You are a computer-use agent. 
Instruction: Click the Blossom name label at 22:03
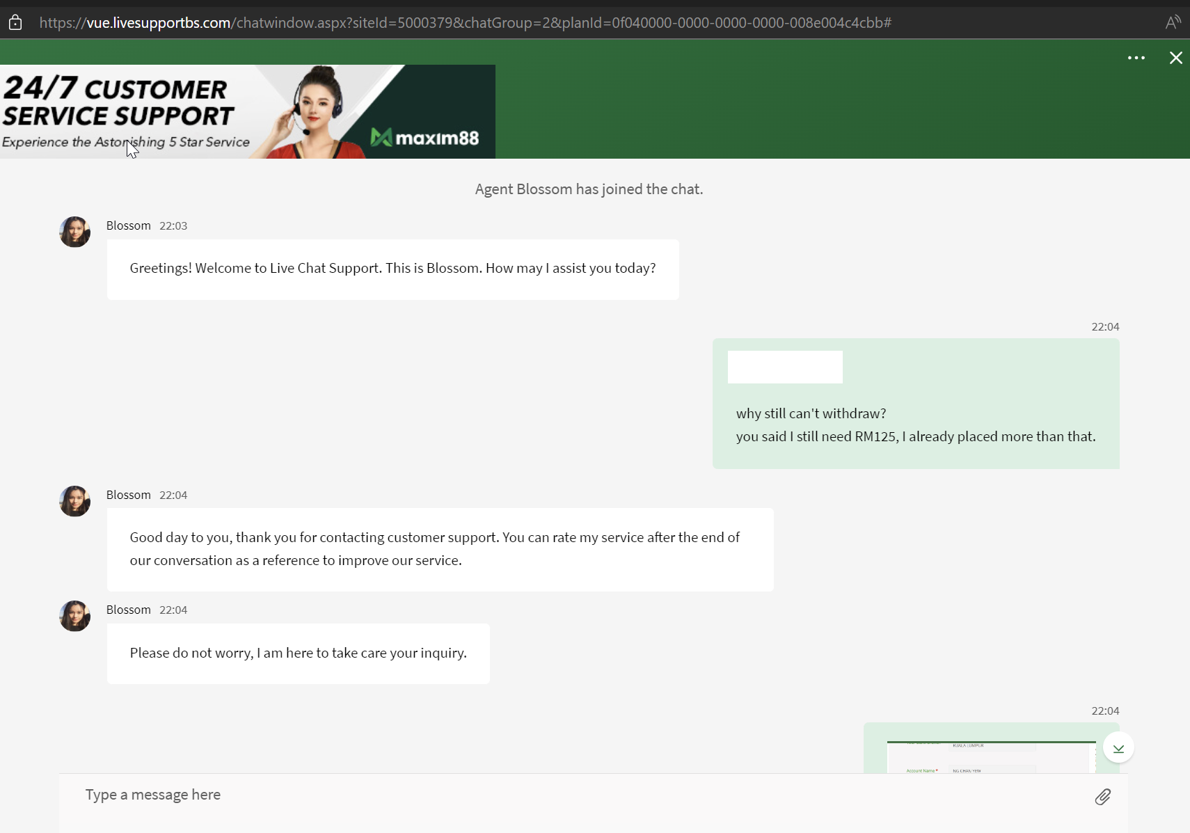(128, 225)
